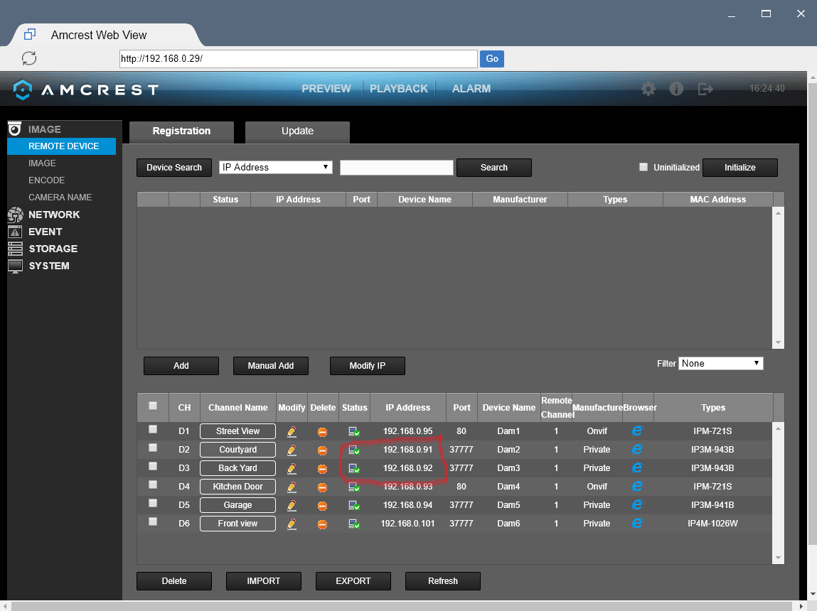Viewport: 817px width, 611px height.
Task: Expand the EVENT sidebar section
Action: (45, 232)
